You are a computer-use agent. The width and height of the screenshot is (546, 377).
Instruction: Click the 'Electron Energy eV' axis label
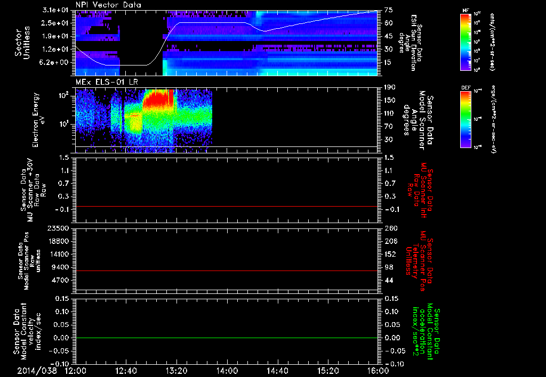click(x=38, y=120)
